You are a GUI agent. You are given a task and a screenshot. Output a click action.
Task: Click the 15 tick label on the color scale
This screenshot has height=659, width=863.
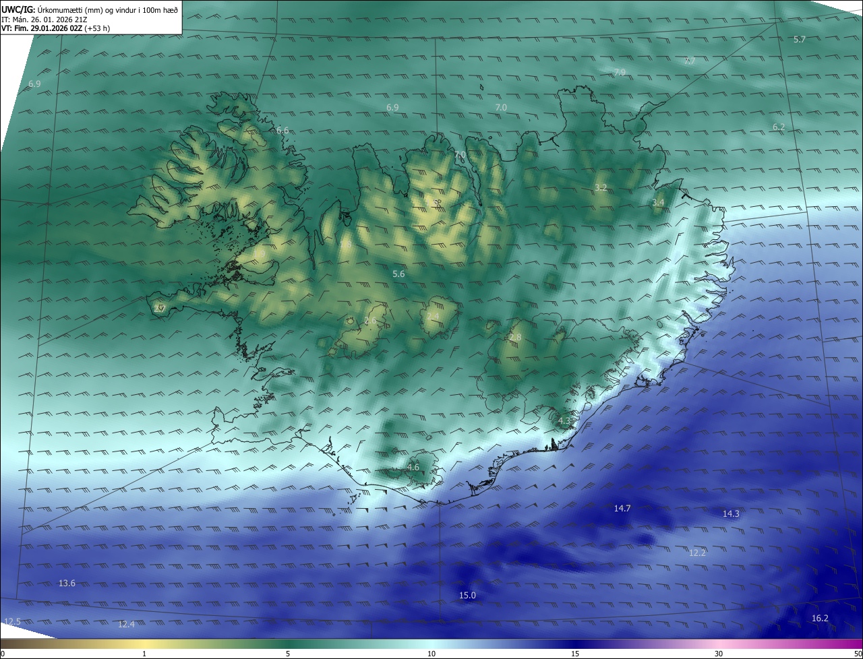tap(575, 654)
